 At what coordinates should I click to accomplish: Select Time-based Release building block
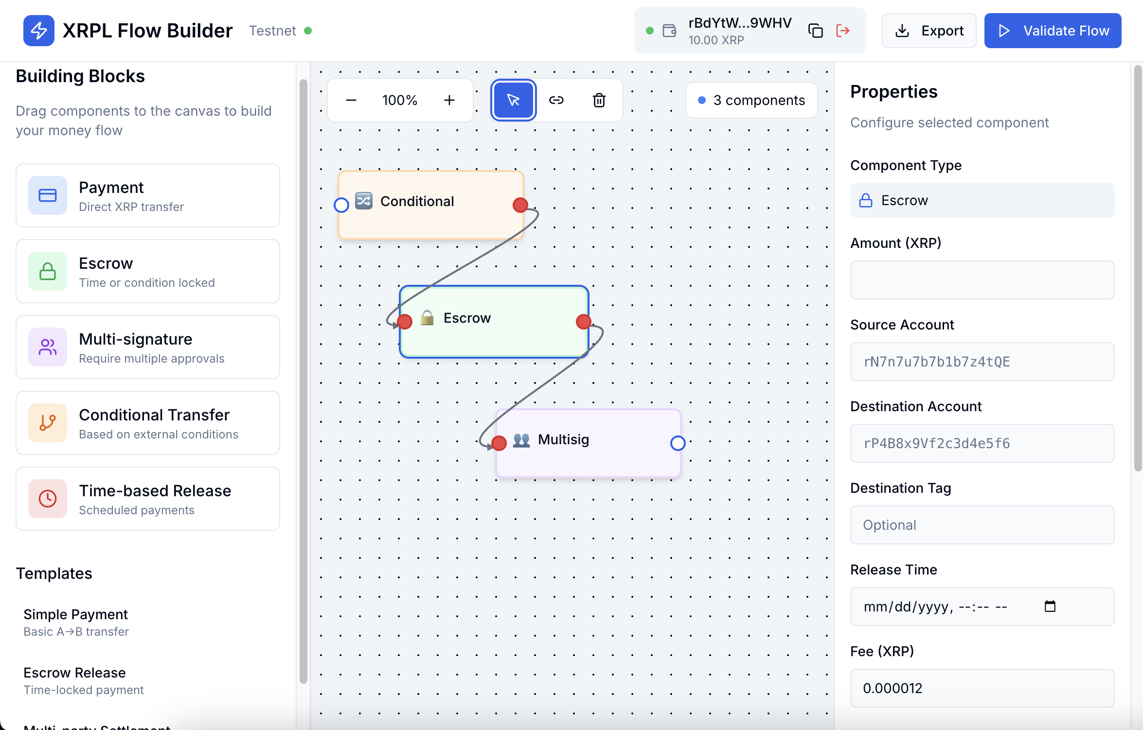coord(148,499)
